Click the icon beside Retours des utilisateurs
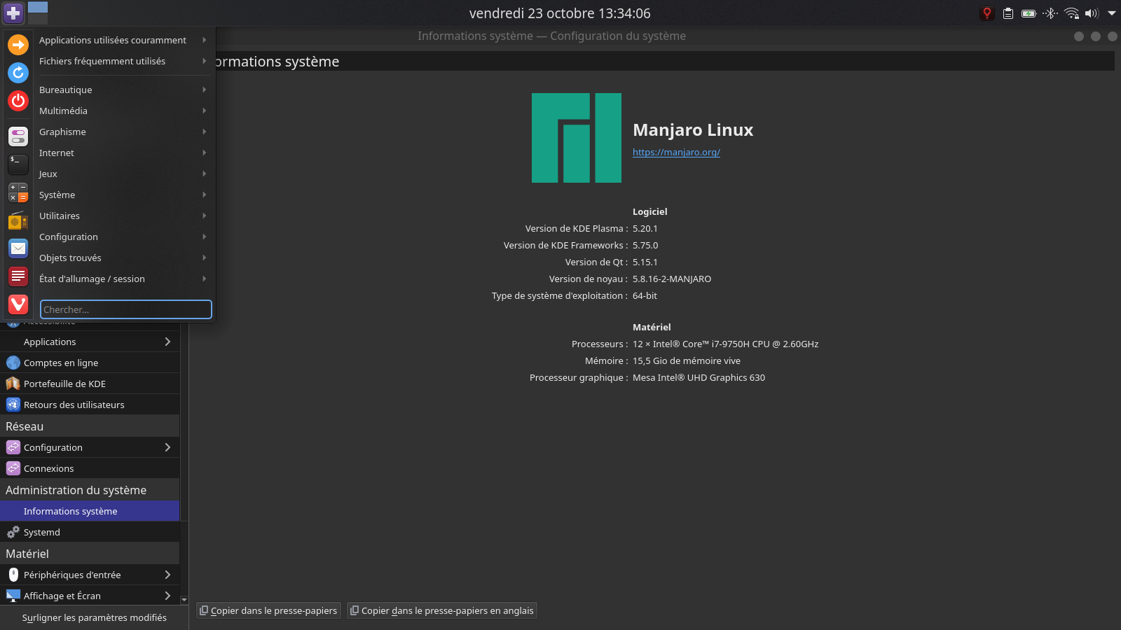This screenshot has width=1121, height=630. tap(13, 405)
